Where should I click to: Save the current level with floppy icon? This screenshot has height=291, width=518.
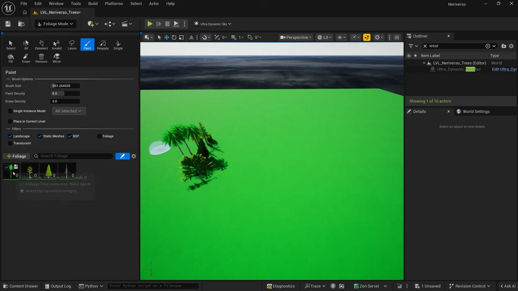click(x=8, y=24)
